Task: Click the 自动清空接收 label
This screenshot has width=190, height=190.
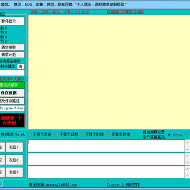Action: point(10,61)
